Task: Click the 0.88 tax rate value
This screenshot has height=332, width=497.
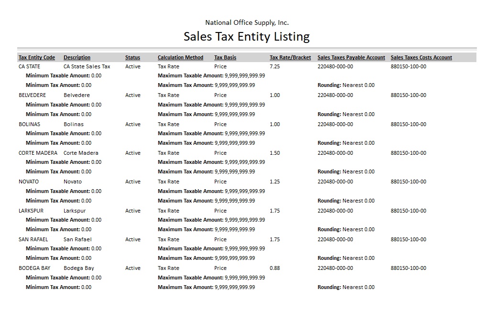Action: click(x=275, y=268)
